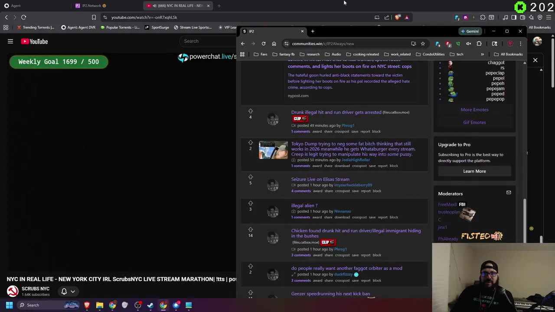The height and width of the screenshot is (312, 555).
Task: Open File Explorer from taskbar
Action: point(100,305)
